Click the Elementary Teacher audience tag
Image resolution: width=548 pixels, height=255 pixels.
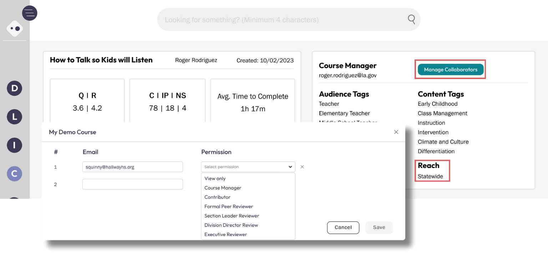[344, 113]
